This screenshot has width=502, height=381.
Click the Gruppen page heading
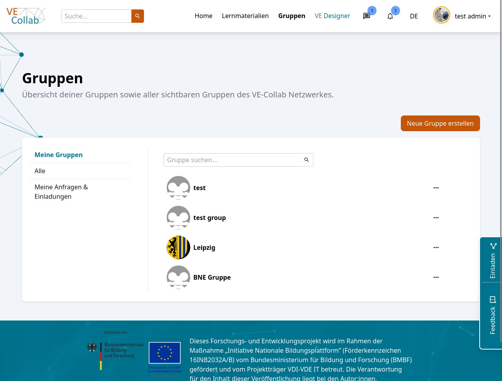pyautogui.click(x=53, y=78)
